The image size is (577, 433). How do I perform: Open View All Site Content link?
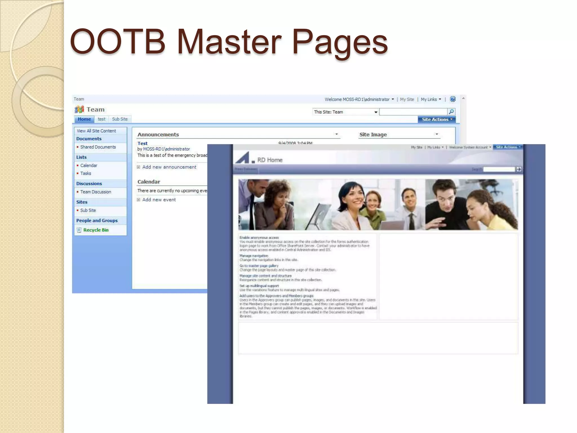click(x=96, y=131)
